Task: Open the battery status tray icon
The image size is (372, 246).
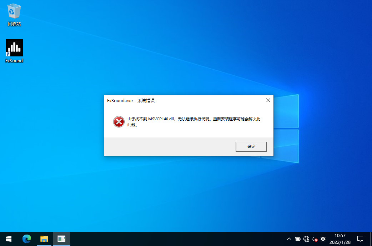Action: point(297,239)
